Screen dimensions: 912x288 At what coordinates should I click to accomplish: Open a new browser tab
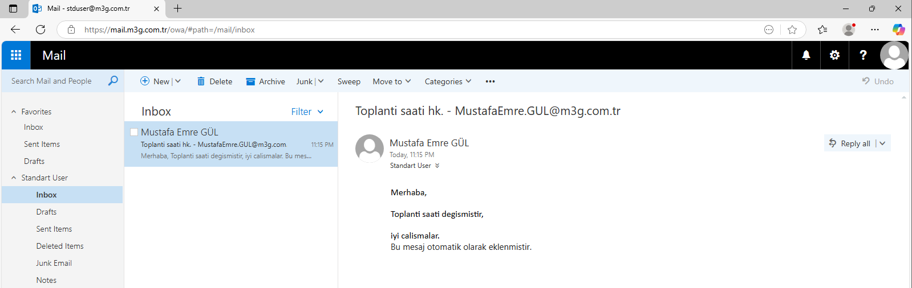[x=177, y=9]
